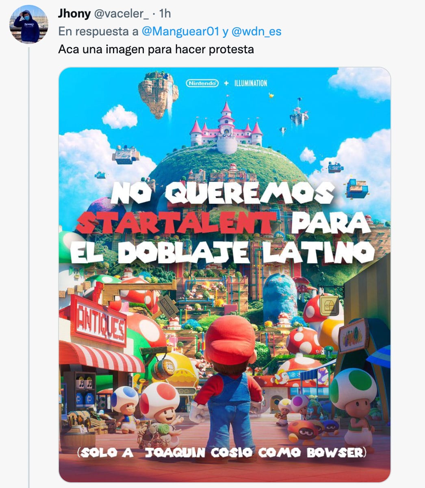The width and height of the screenshot is (425, 488).
Task: Click the 'EL DOBLAJE LATINO' text line
Action: pos(222,251)
